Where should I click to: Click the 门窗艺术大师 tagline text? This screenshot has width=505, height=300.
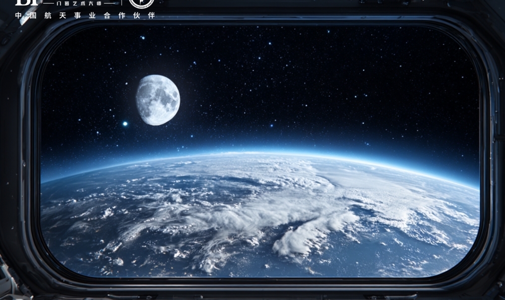(x=79, y=3)
